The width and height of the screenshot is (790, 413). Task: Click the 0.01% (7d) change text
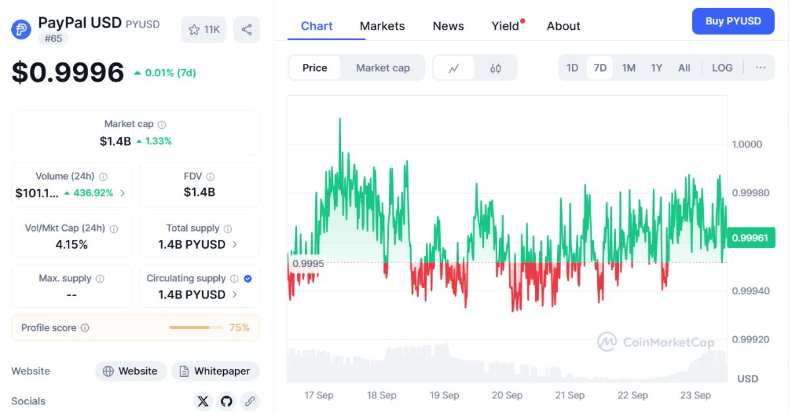point(171,73)
